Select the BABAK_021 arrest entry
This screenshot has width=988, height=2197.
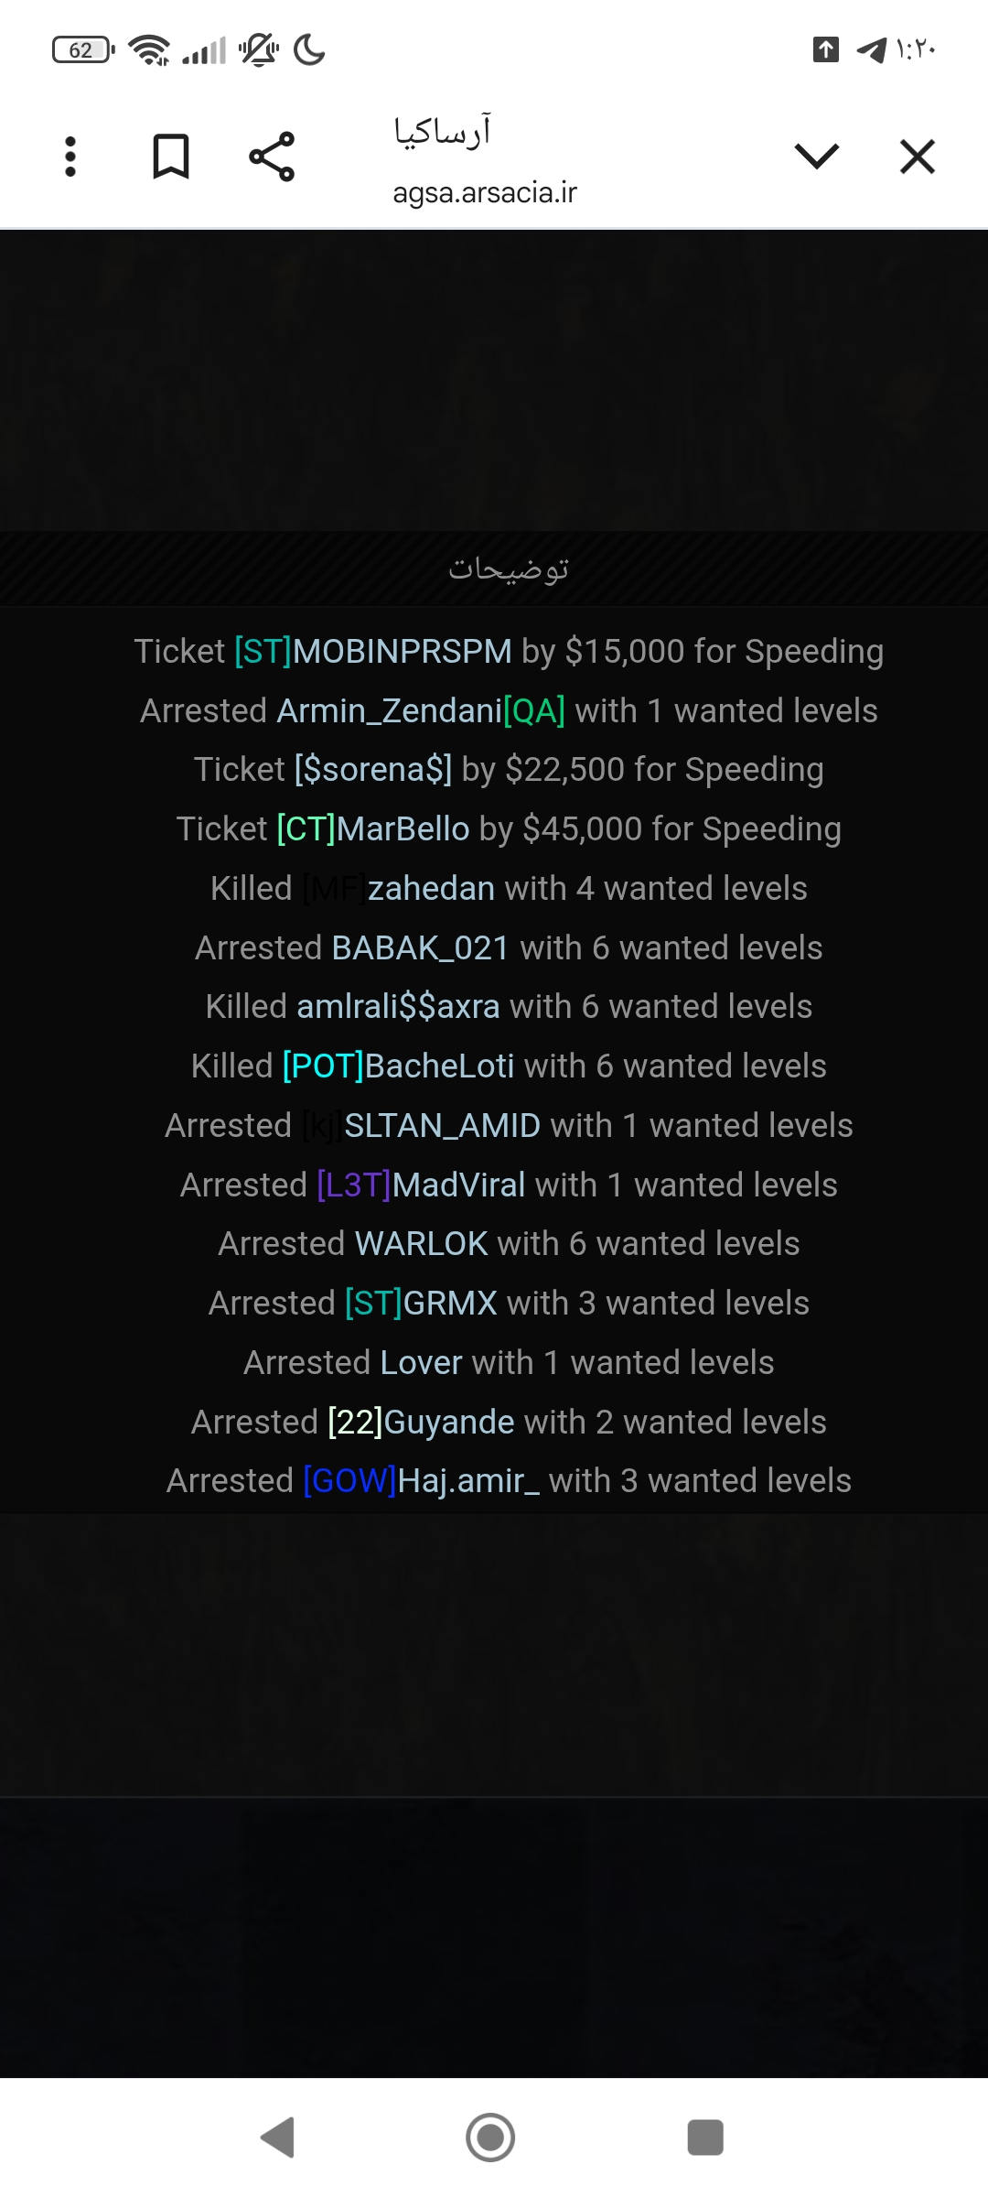coord(509,948)
